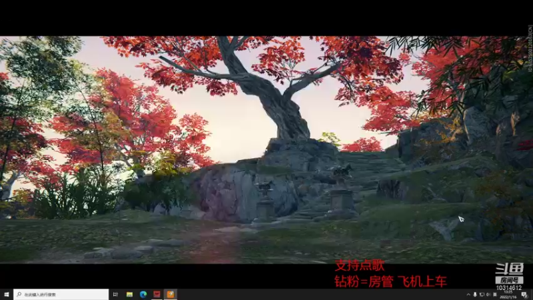Open Task View from the taskbar
Image resolution: width=533 pixels, height=300 pixels.
point(115,295)
